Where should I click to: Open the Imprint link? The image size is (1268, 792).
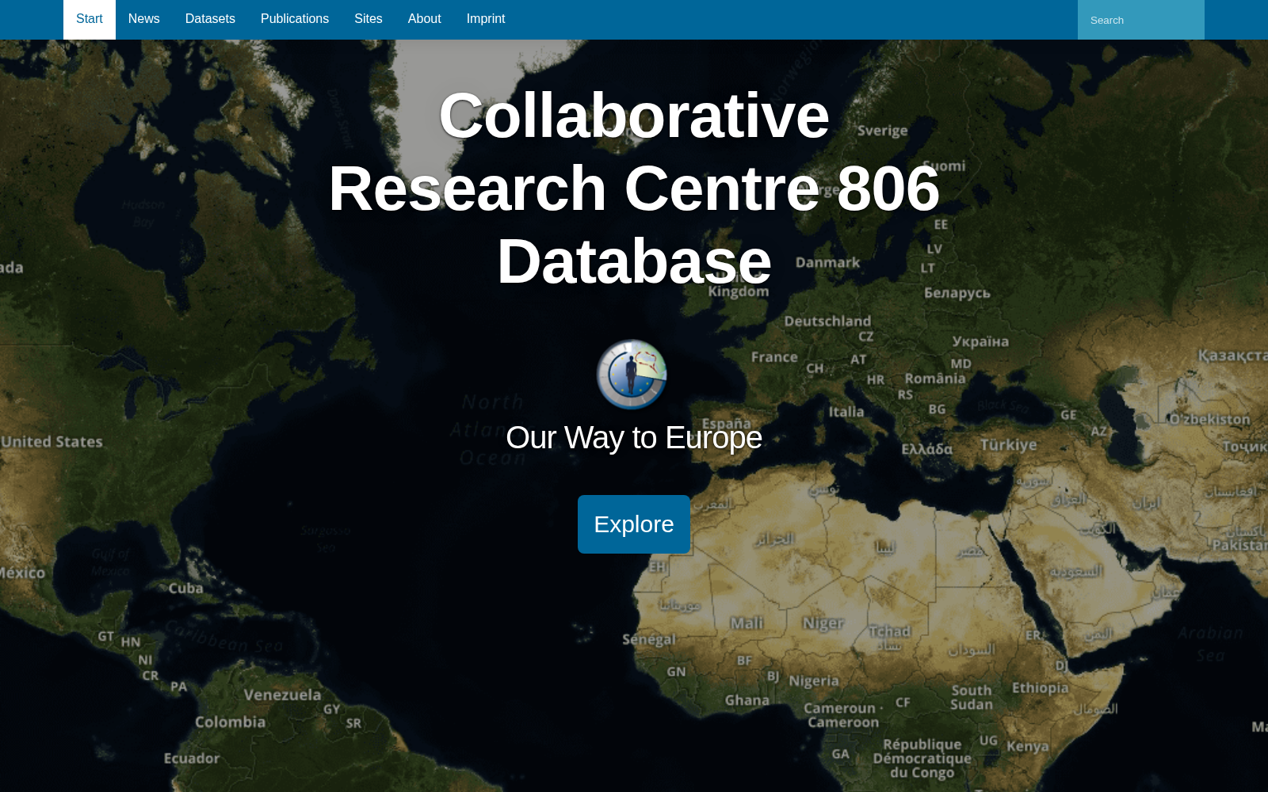[486, 19]
